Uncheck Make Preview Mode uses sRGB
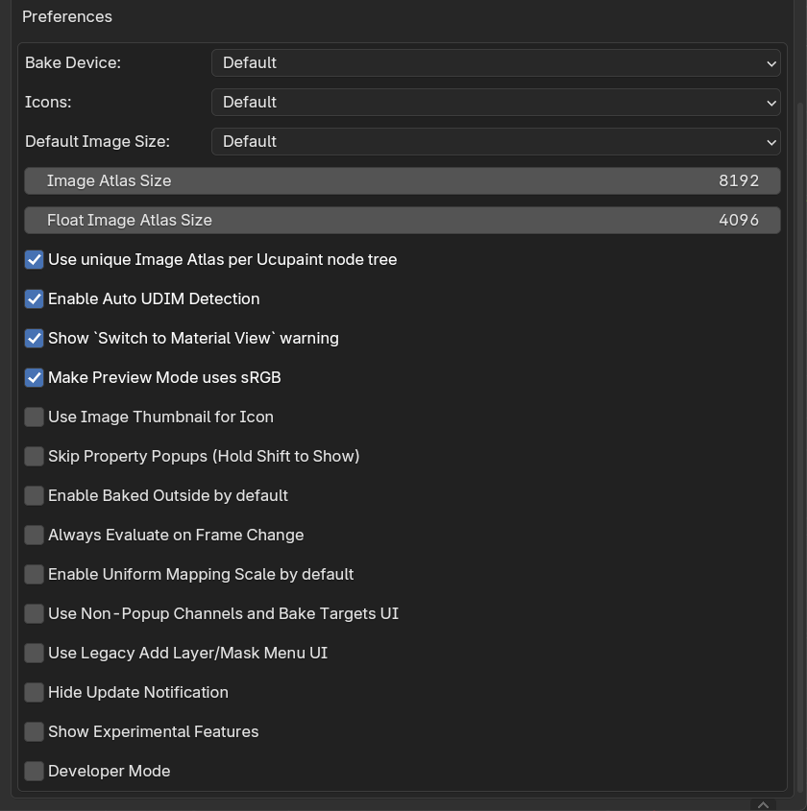This screenshot has width=807, height=811. 35,377
